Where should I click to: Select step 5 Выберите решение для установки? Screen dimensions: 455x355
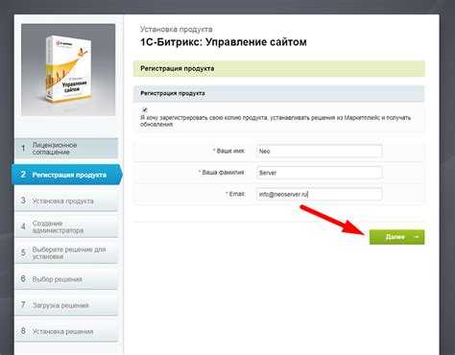(66, 253)
